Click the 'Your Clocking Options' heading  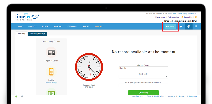coord(51,41)
